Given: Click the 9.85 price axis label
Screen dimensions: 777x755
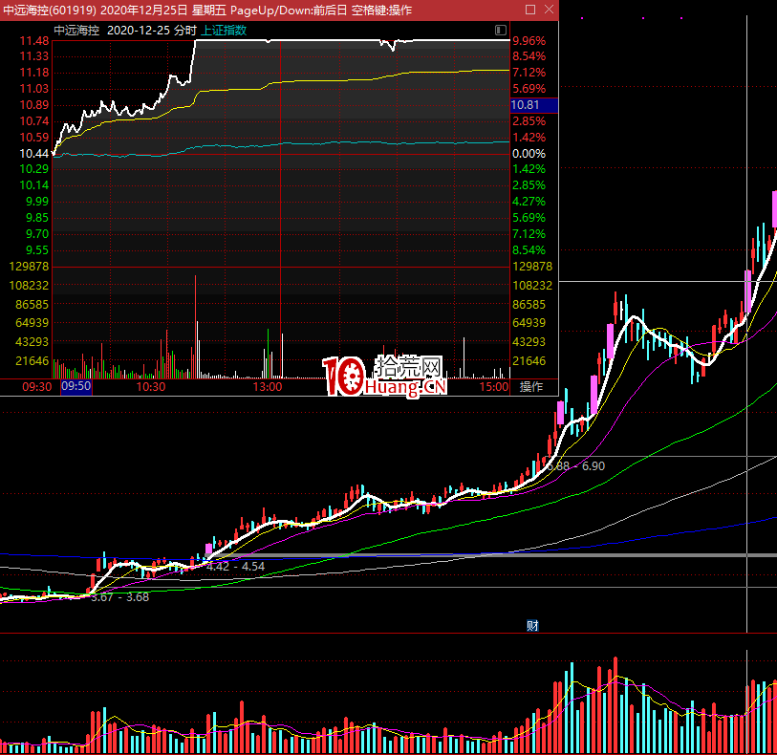Looking at the screenshot, I should point(37,218).
